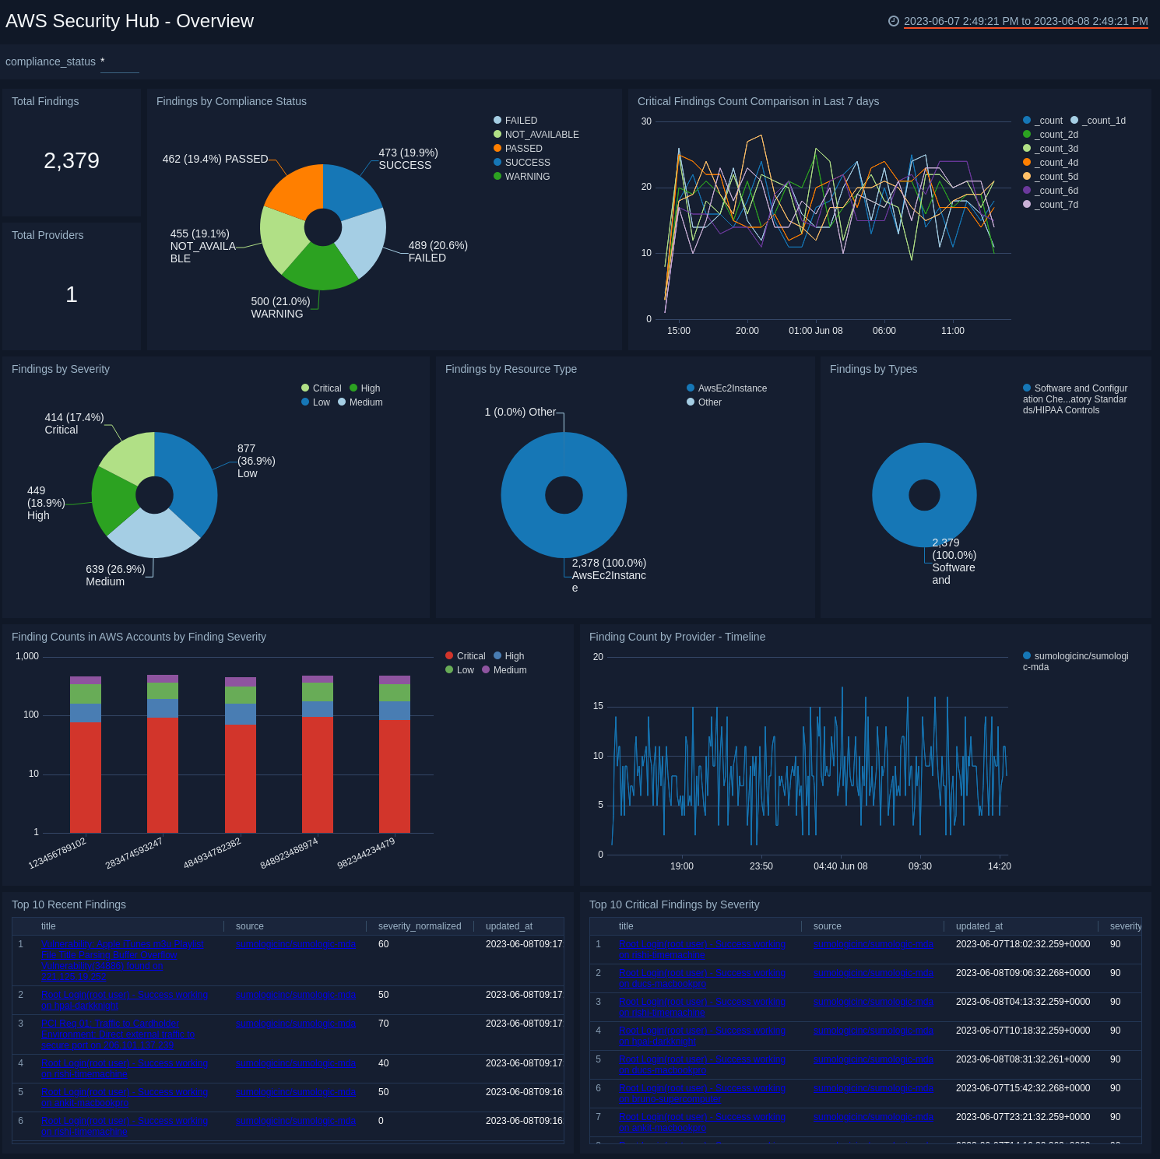
Task: Click the bar for account 484934782382
Action: point(241,755)
